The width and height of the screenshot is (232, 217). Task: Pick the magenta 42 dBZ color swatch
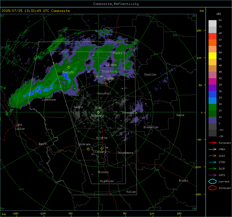tap(212, 81)
